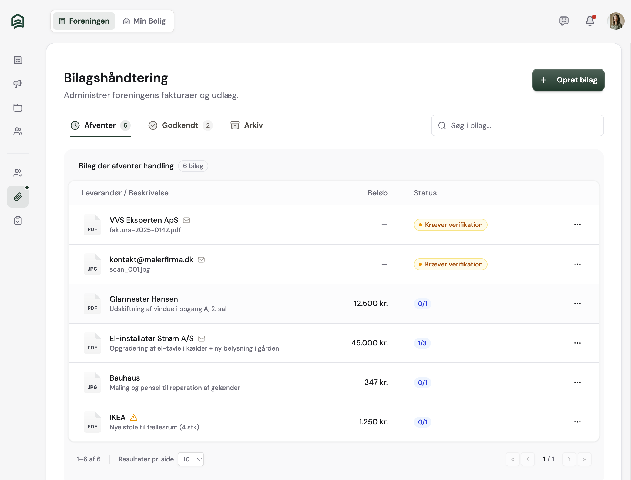631x480 pixels.
Task: Open the megaphone announcements sidebar icon
Action: [x=18, y=84]
